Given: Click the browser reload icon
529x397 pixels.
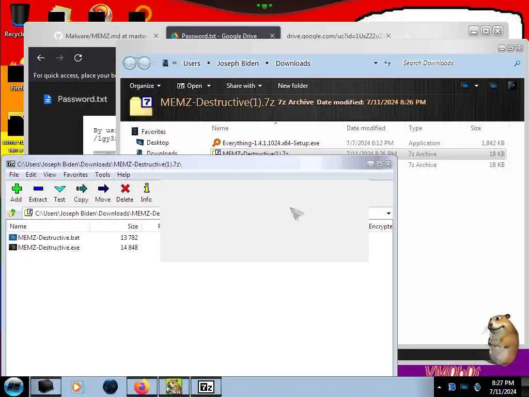Looking at the screenshot, I should pyautogui.click(x=78, y=58).
